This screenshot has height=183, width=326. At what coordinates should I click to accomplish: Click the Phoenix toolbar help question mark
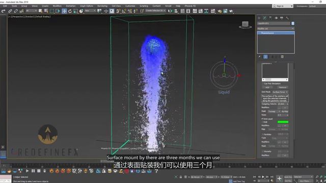coord(156,171)
